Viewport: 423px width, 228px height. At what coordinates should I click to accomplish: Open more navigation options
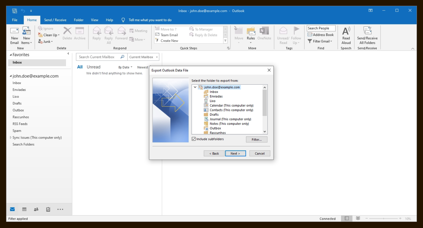pos(60,209)
